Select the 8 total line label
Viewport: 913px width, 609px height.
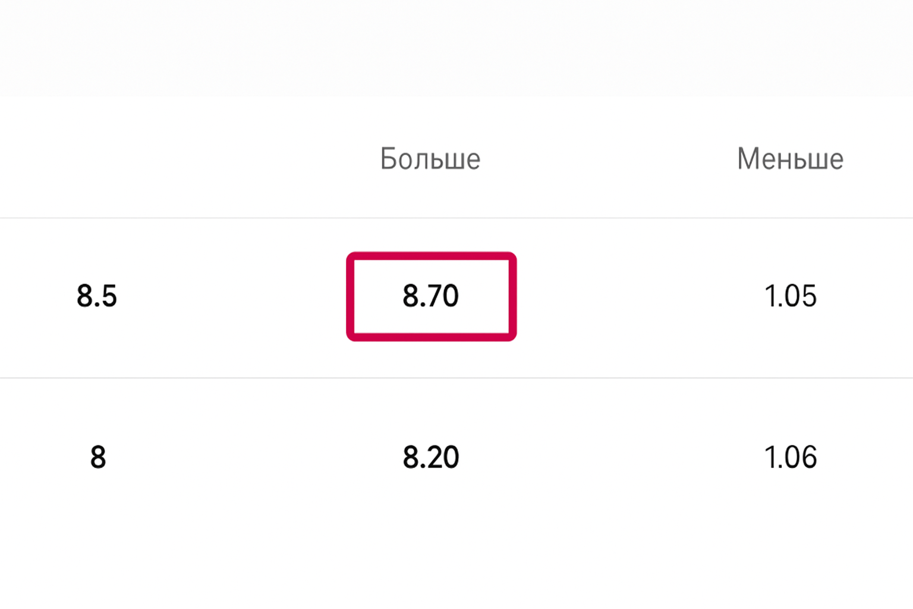coord(98,457)
